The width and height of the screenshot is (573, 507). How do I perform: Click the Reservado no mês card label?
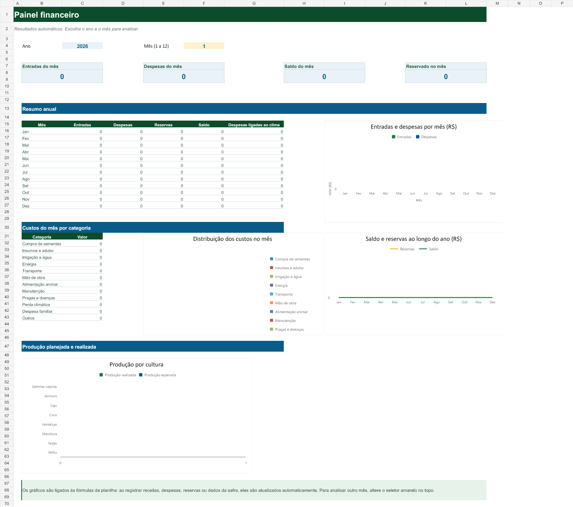tap(426, 66)
